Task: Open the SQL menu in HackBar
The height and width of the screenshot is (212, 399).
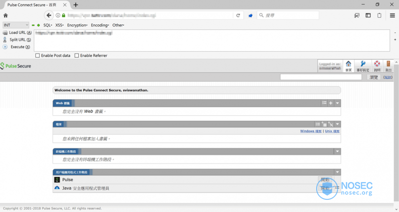Action: (47, 25)
